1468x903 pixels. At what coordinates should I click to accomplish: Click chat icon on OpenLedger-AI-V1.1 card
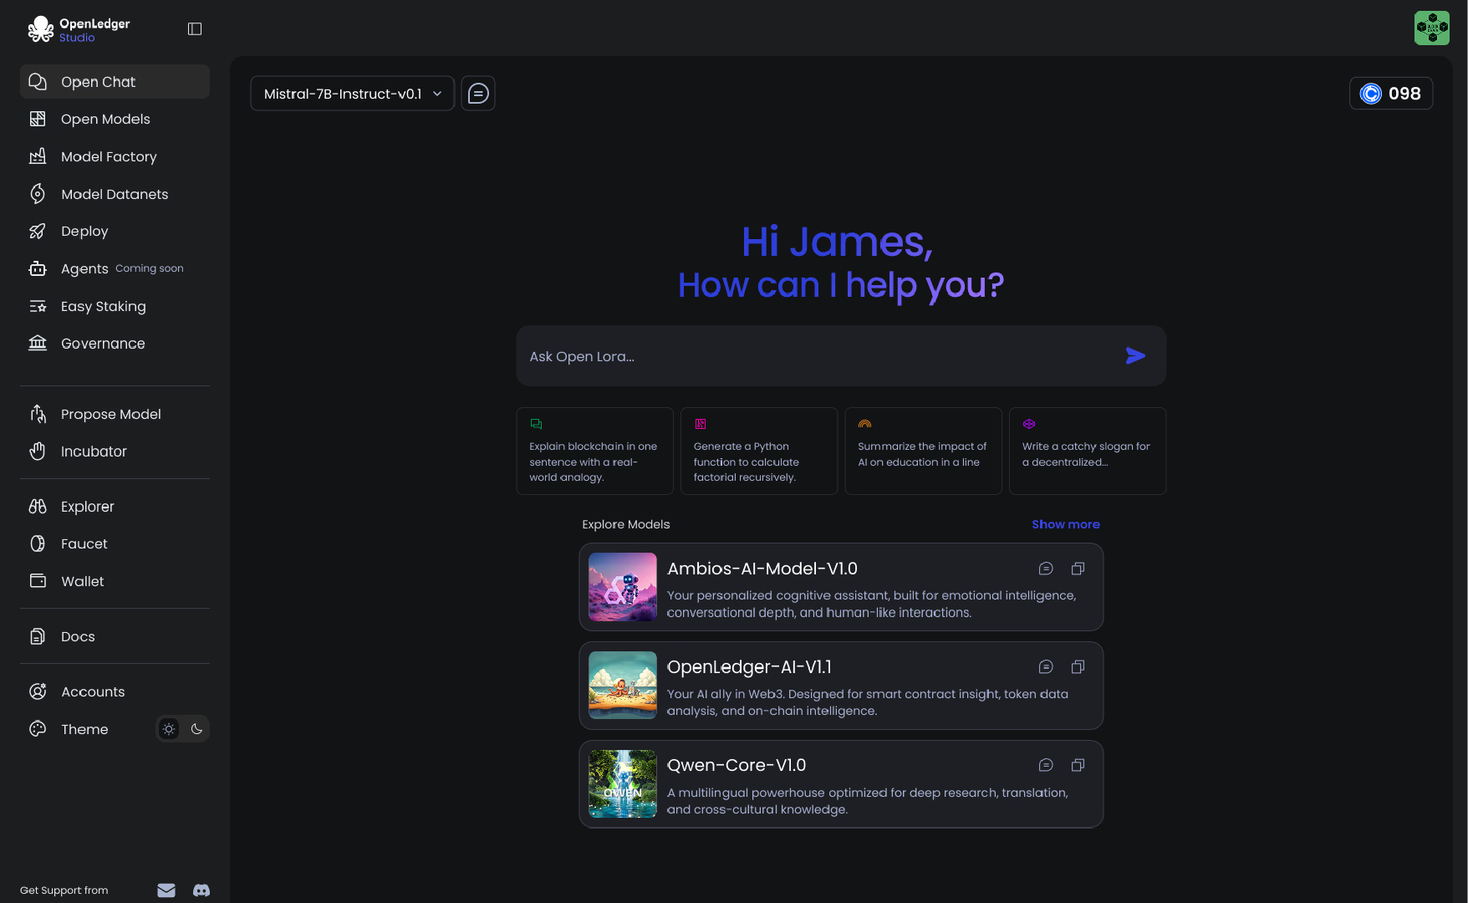coord(1045,667)
